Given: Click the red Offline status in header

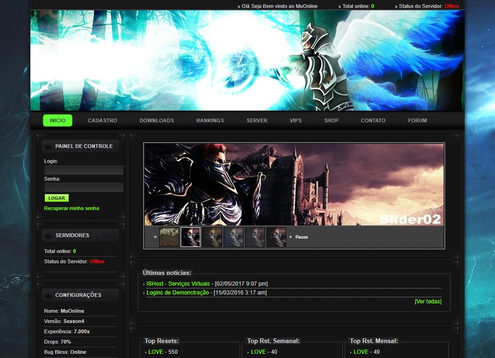Looking at the screenshot, I should [x=452, y=6].
